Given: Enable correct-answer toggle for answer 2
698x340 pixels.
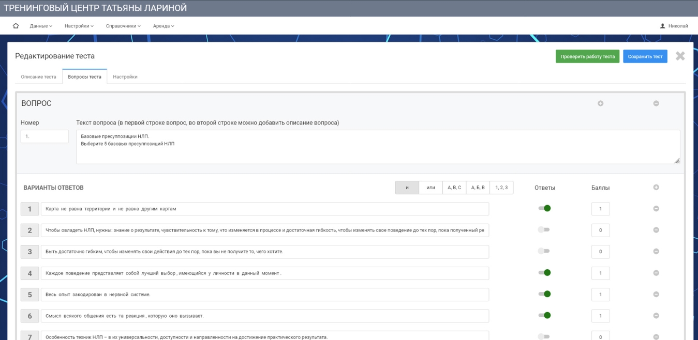Looking at the screenshot, I should 544,229.
